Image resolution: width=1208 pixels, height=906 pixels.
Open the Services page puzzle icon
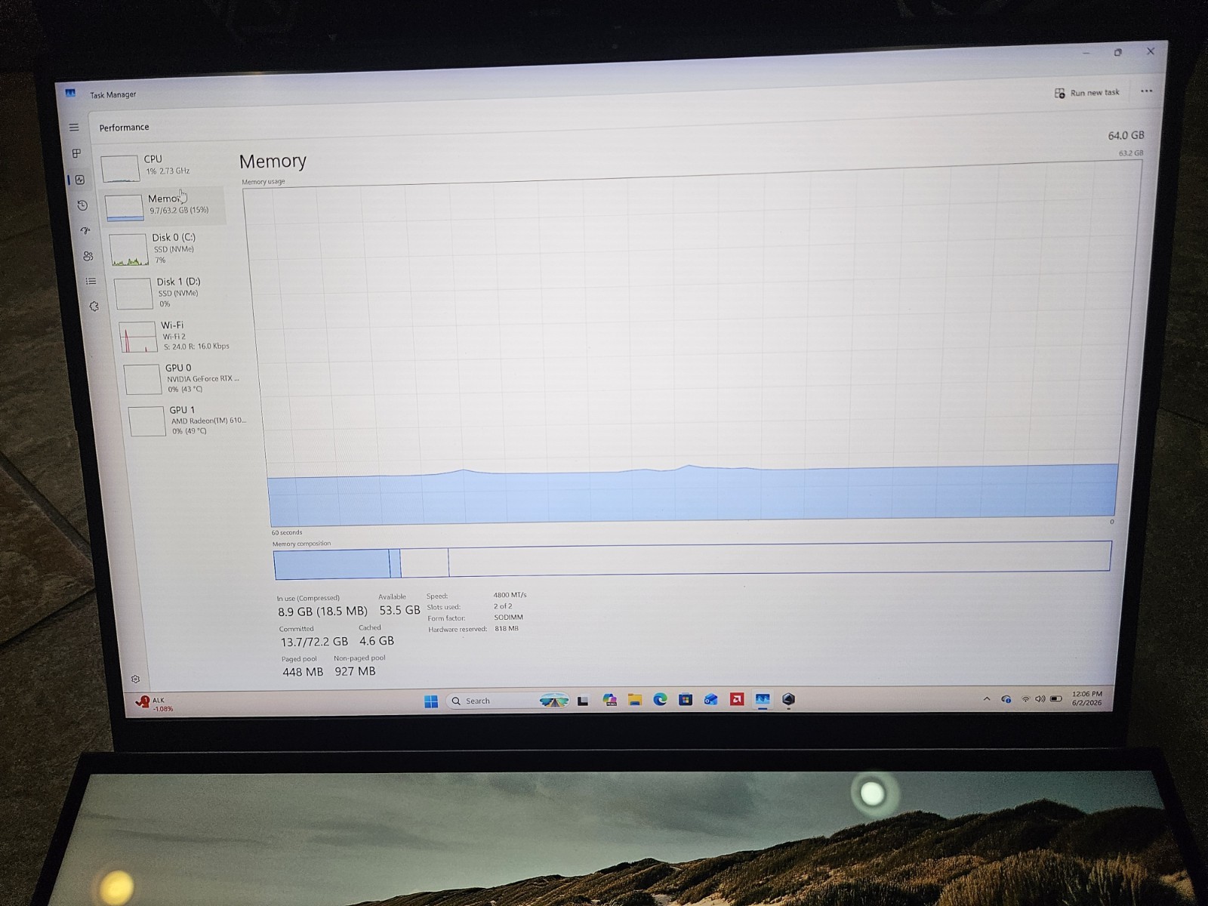tap(94, 307)
